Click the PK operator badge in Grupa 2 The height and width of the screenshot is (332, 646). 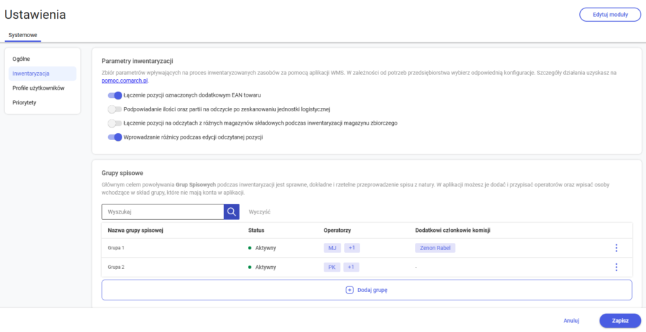coord(332,267)
